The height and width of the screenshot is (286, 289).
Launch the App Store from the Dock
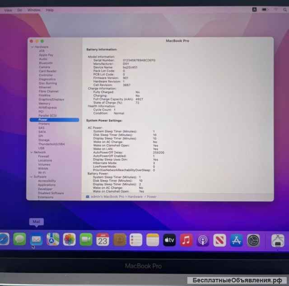[x=237, y=241]
